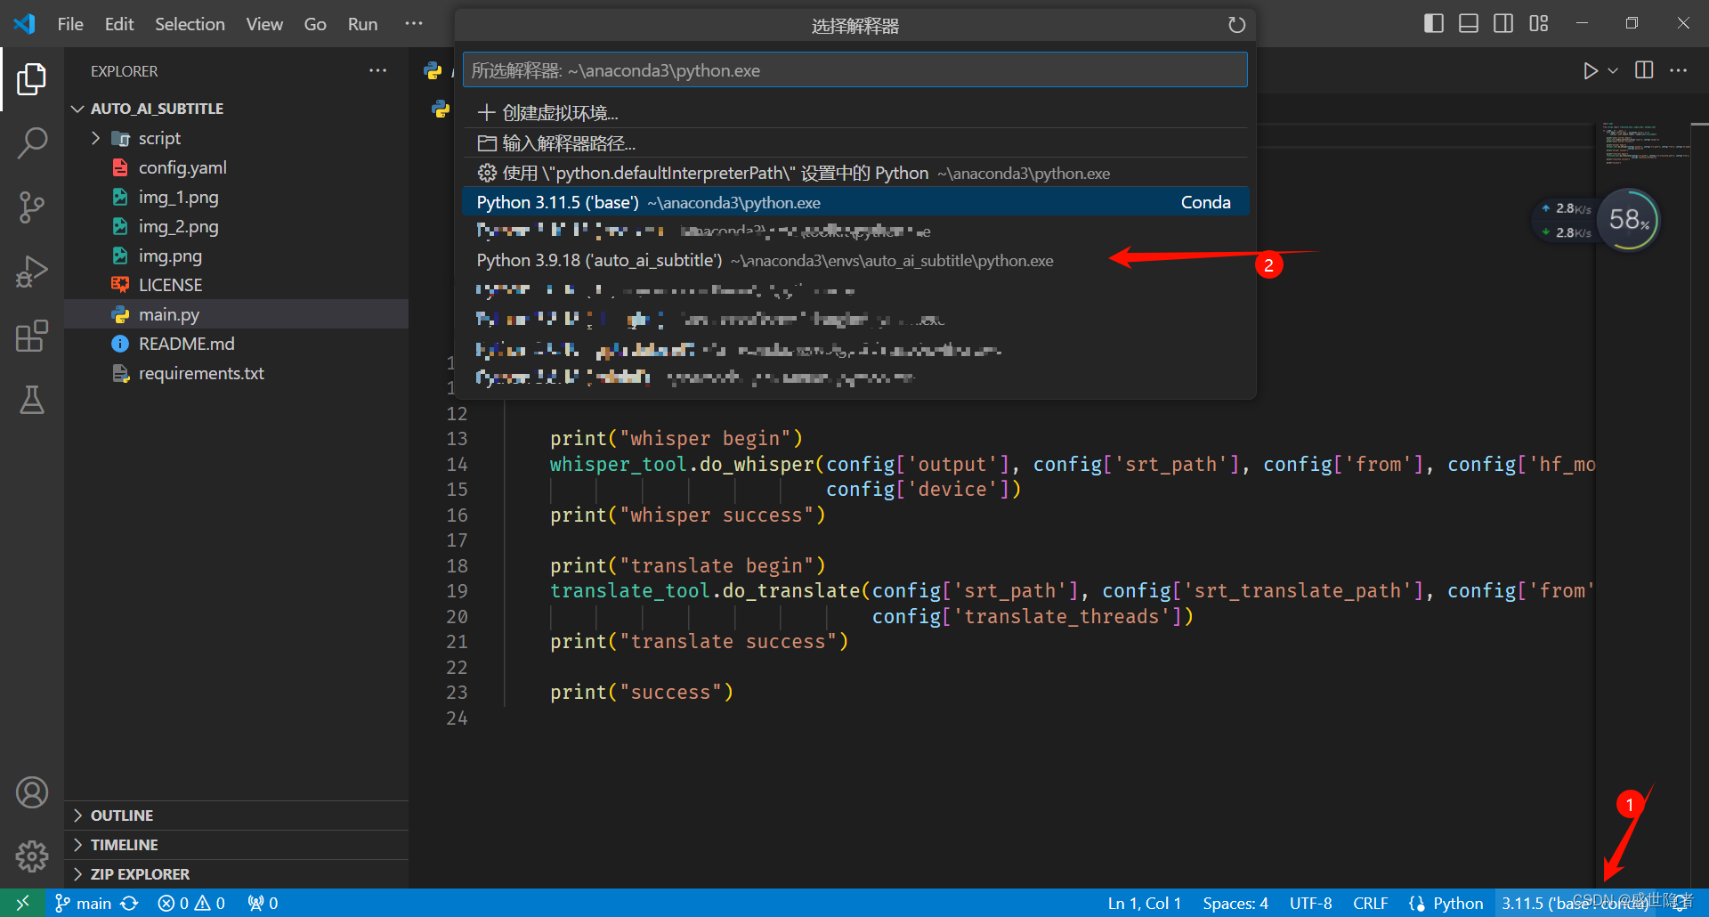The width and height of the screenshot is (1709, 917).
Task: Open editor more actions ellipsis
Action: tap(1678, 70)
